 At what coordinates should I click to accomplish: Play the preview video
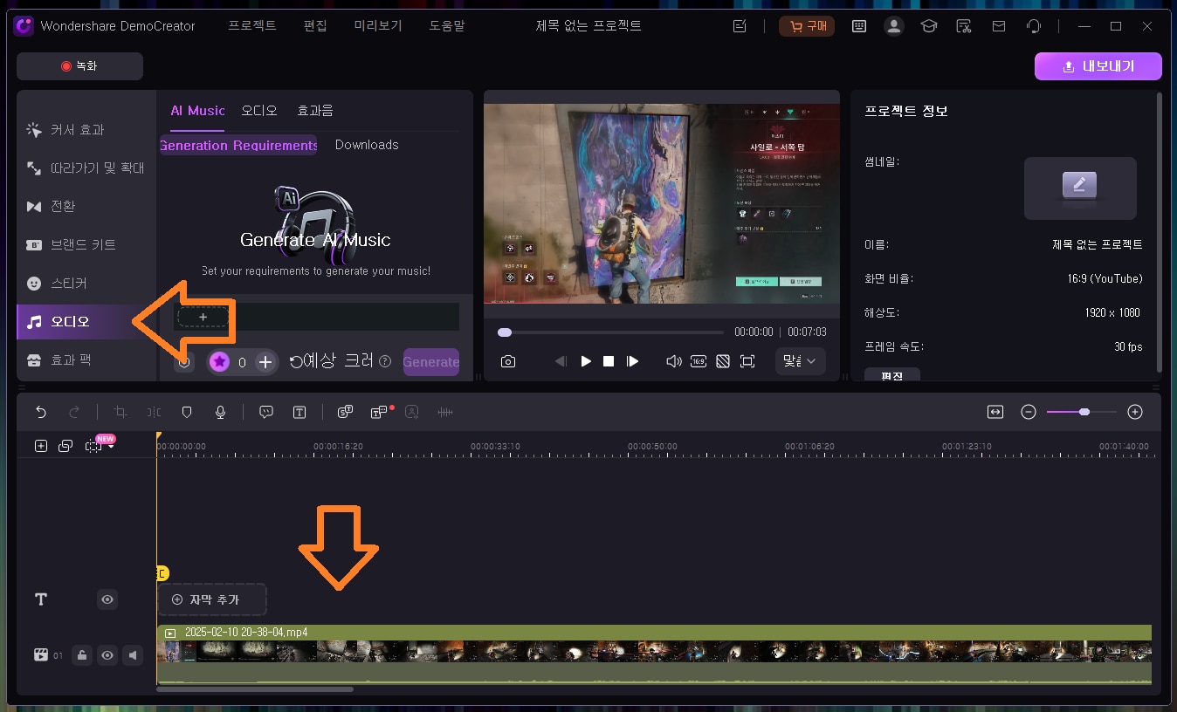pyautogui.click(x=586, y=361)
